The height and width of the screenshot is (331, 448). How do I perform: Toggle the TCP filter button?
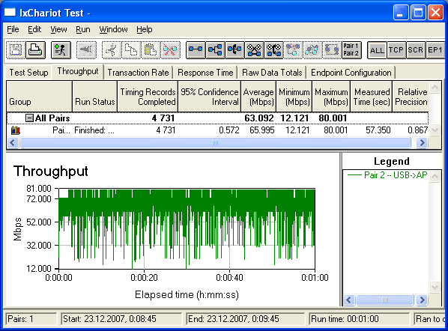[x=396, y=50]
